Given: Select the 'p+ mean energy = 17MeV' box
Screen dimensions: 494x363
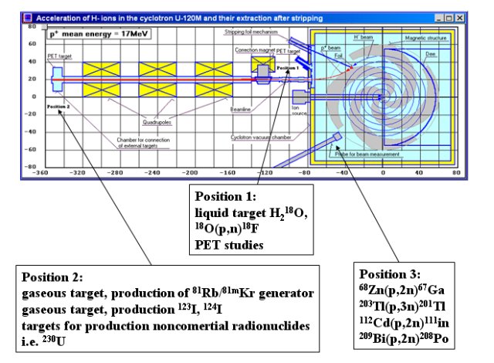Looking at the screenshot, I should pos(99,34).
